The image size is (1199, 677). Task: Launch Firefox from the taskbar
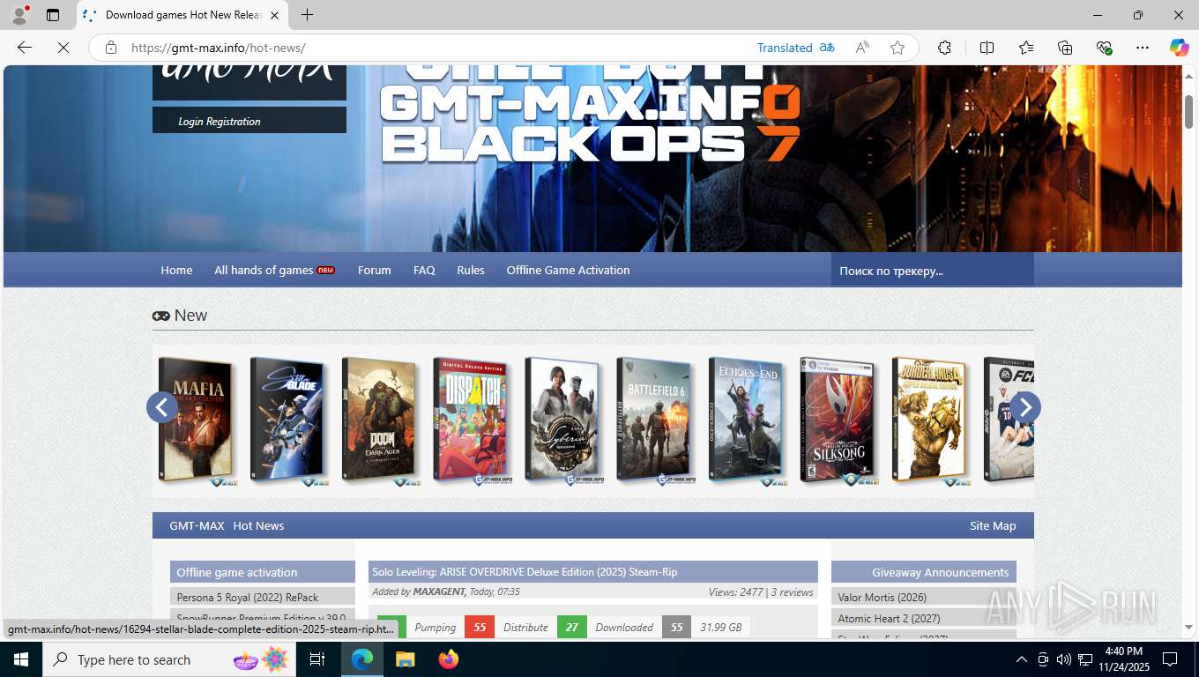point(448,659)
